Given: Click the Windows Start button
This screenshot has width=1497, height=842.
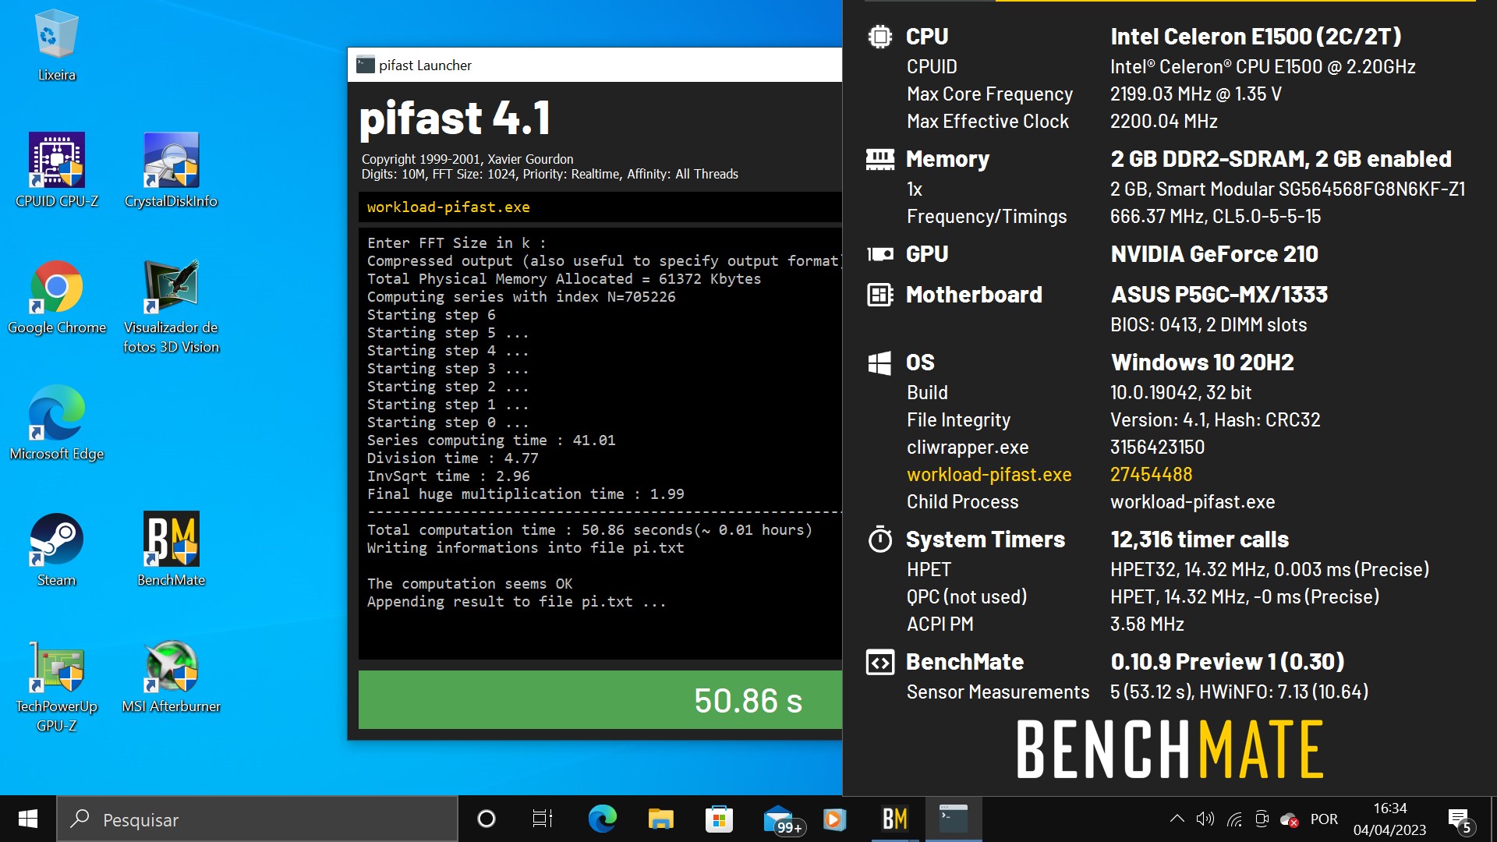Looking at the screenshot, I should click(28, 819).
